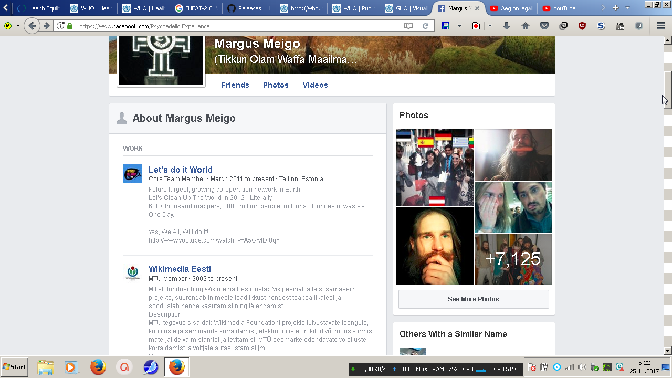This screenshot has width=672, height=378.
Task: Click the page scrollbar down arrow
Action: click(668, 350)
